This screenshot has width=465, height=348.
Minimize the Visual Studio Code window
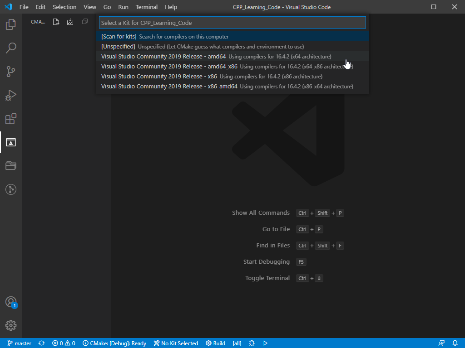(413, 7)
